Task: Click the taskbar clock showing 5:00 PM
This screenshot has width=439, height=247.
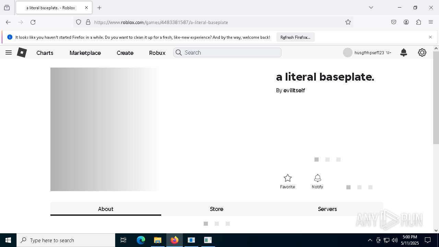Action: point(410,240)
